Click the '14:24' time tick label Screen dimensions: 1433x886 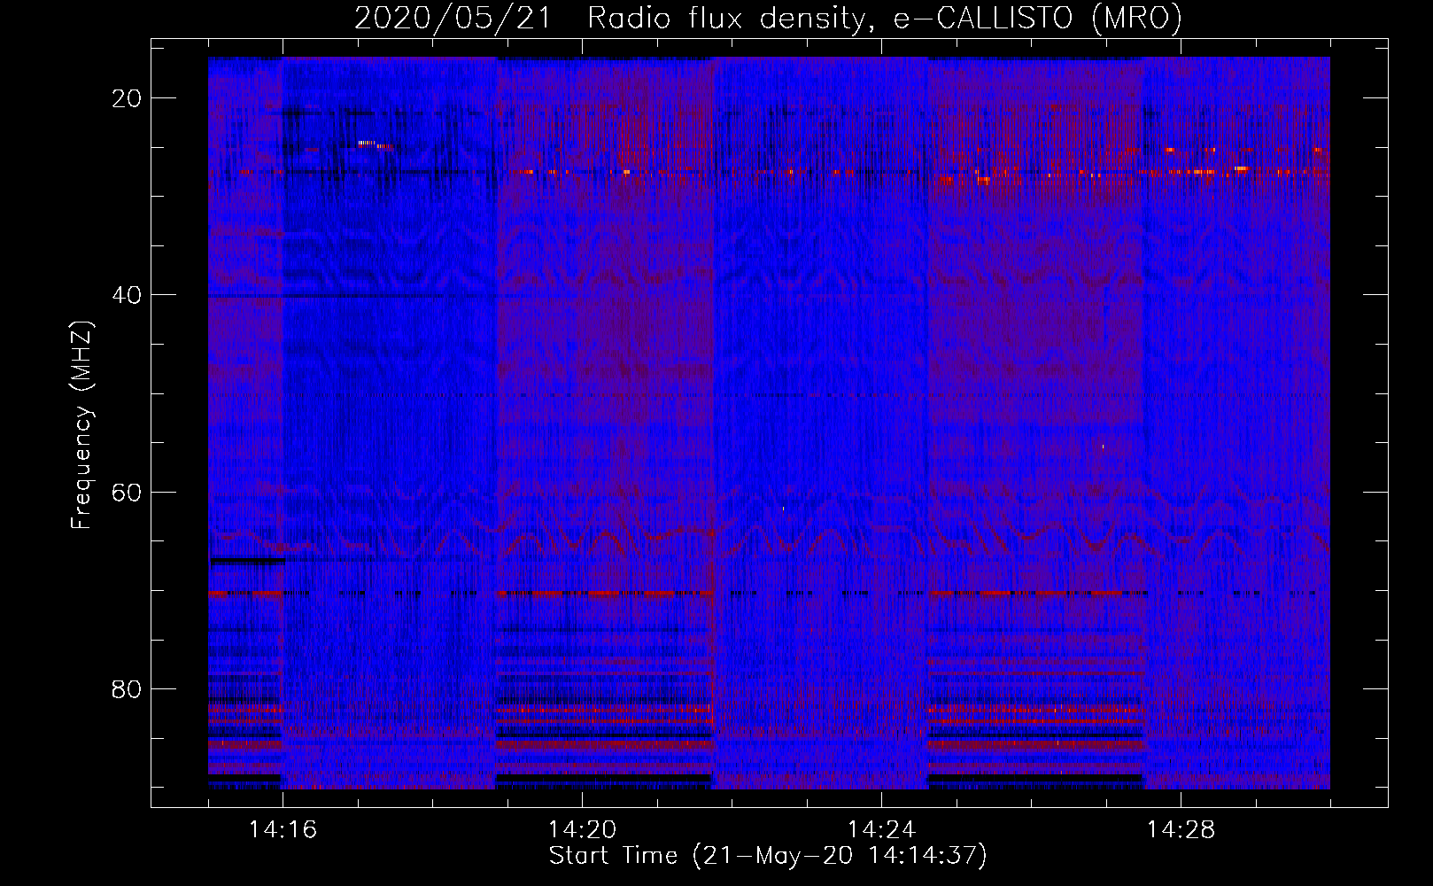[881, 830]
